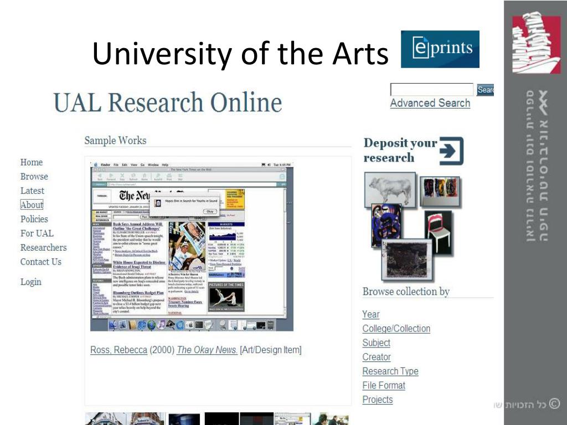The height and width of the screenshot is (425, 567).
Task: Open the dark landscape artwork thumbnail
Action: (407, 260)
